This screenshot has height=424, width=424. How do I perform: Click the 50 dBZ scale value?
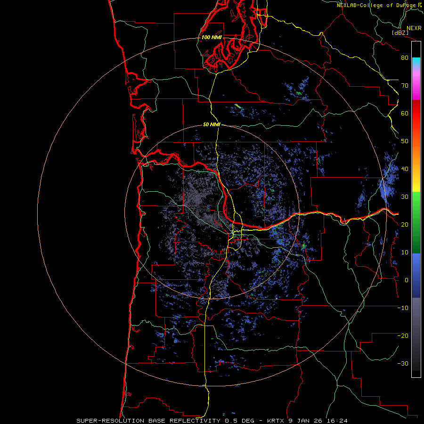(405, 141)
